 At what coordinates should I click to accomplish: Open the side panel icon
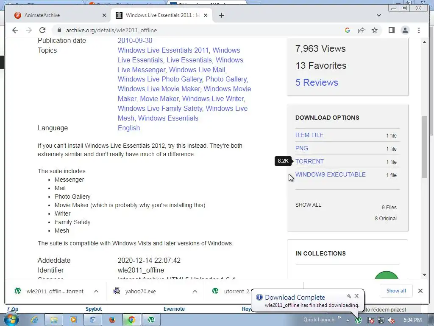pos(391,30)
